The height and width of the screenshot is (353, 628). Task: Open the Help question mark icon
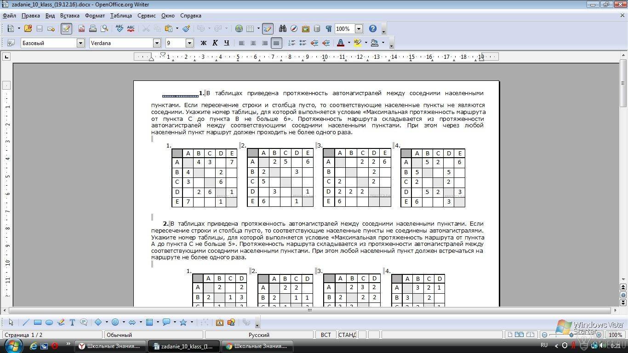(x=373, y=28)
